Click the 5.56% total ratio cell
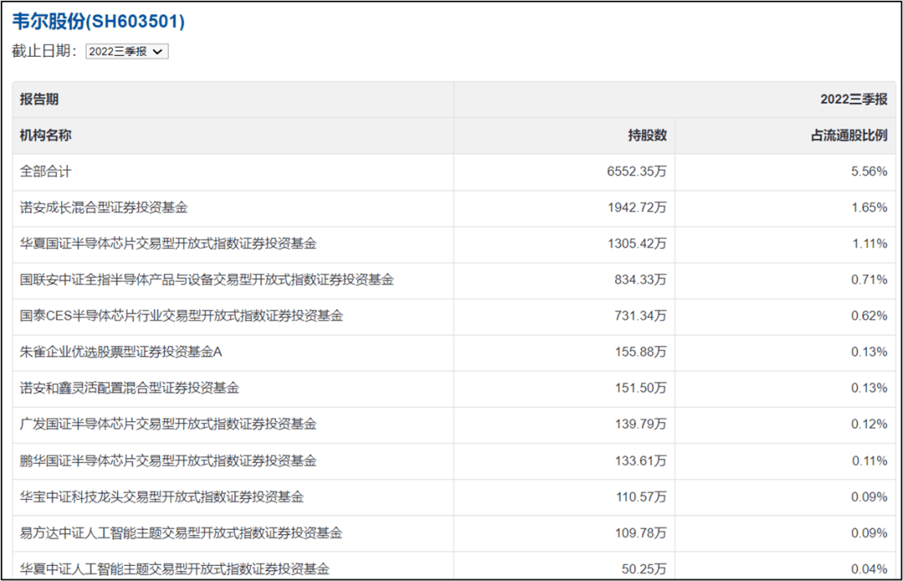903x581 pixels. [x=870, y=171]
